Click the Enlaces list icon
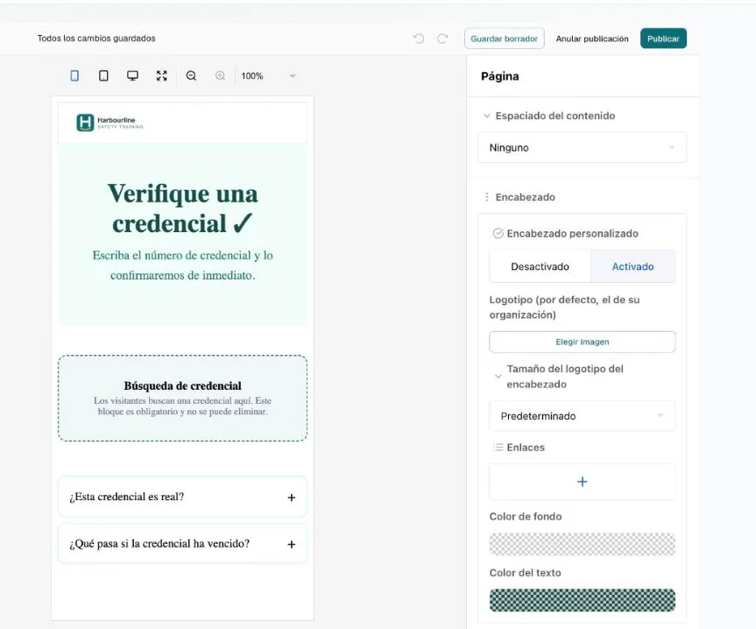Image resolution: width=756 pixels, height=629 pixels. (498, 448)
